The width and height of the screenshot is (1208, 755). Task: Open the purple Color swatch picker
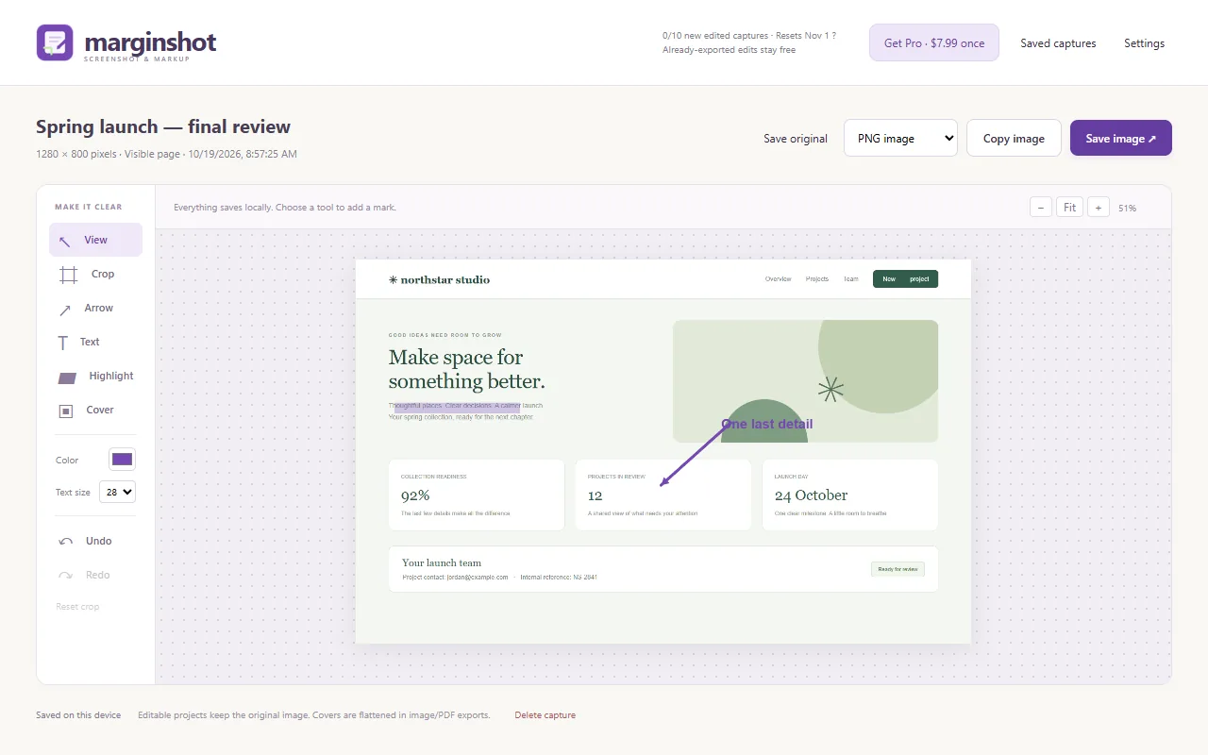[x=123, y=460]
